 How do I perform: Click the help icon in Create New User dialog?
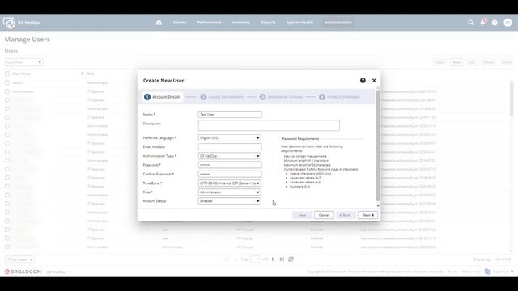tap(363, 81)
